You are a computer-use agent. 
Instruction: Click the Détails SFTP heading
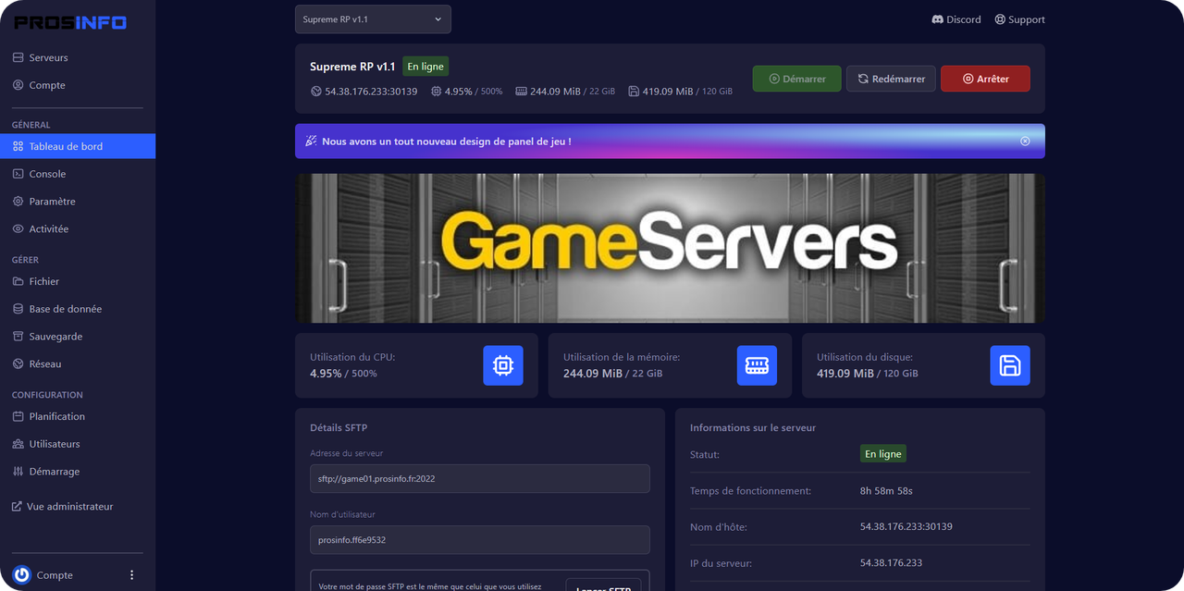point(339,427)
